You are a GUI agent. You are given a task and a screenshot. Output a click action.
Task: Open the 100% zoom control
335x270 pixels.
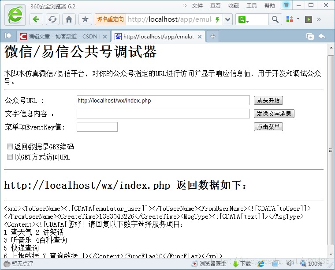[311, 263]
